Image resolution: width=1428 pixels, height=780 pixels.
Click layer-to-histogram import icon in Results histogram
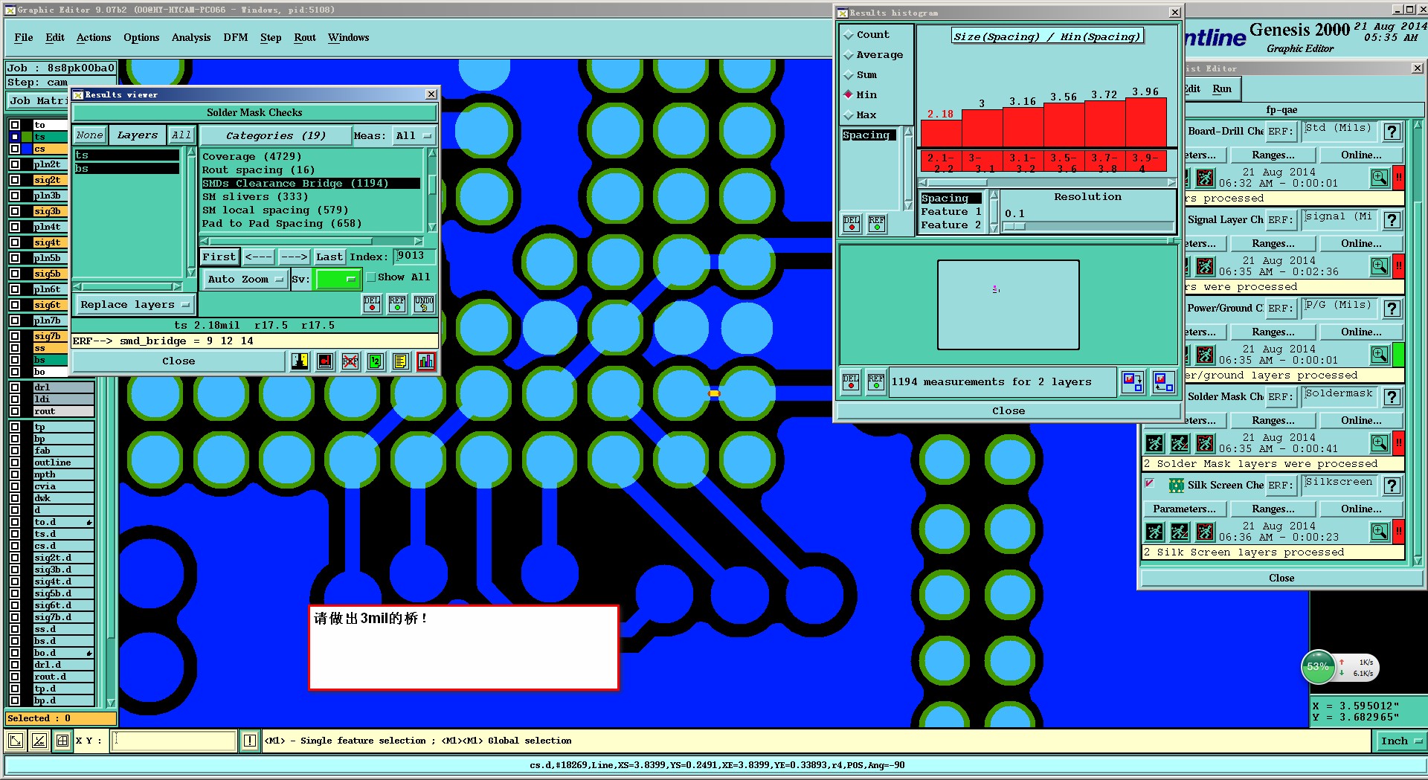[1163, 382]
